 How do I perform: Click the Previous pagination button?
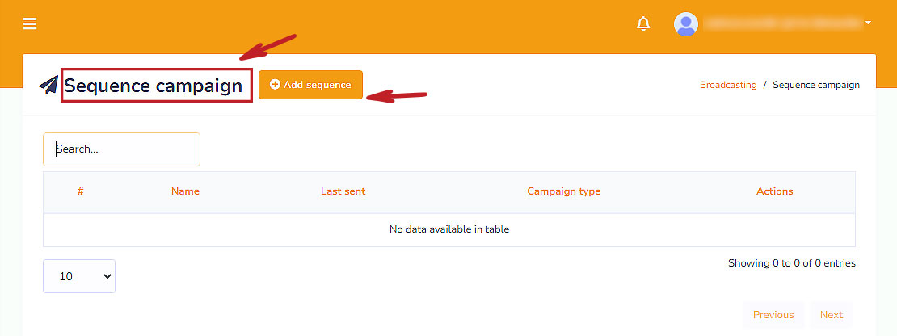coord(773,315)
